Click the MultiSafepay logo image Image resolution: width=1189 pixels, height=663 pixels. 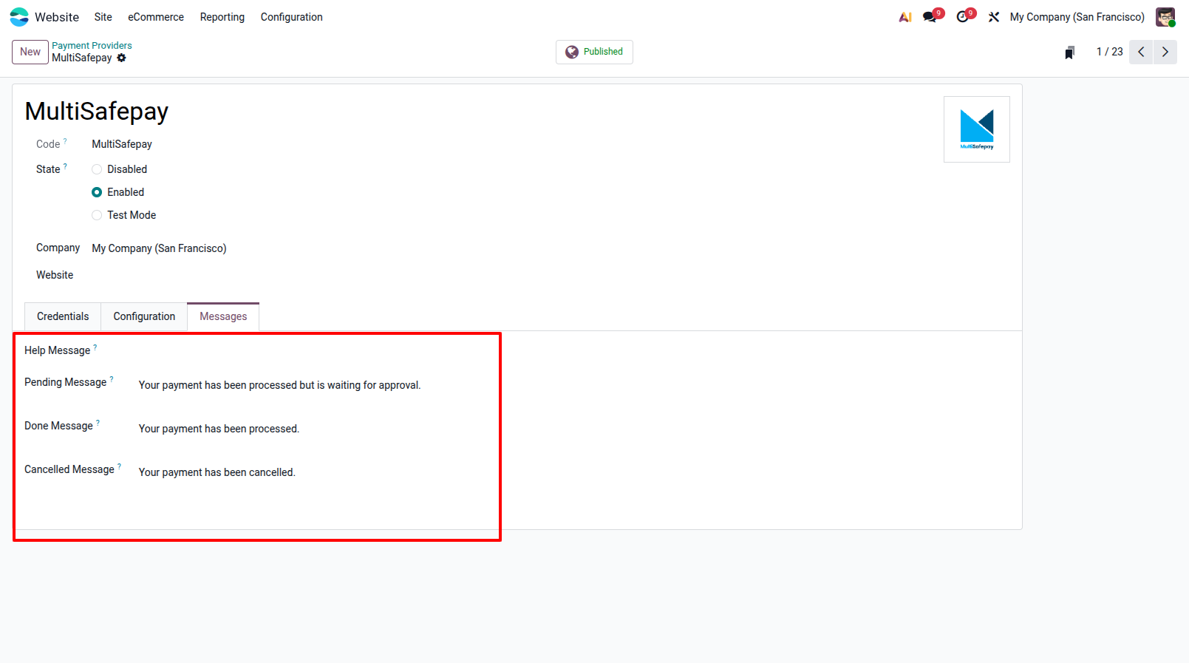pos(977,129)
